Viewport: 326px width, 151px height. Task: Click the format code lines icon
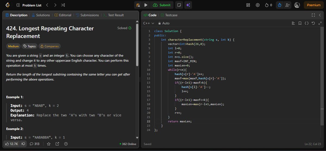[293, 23]
